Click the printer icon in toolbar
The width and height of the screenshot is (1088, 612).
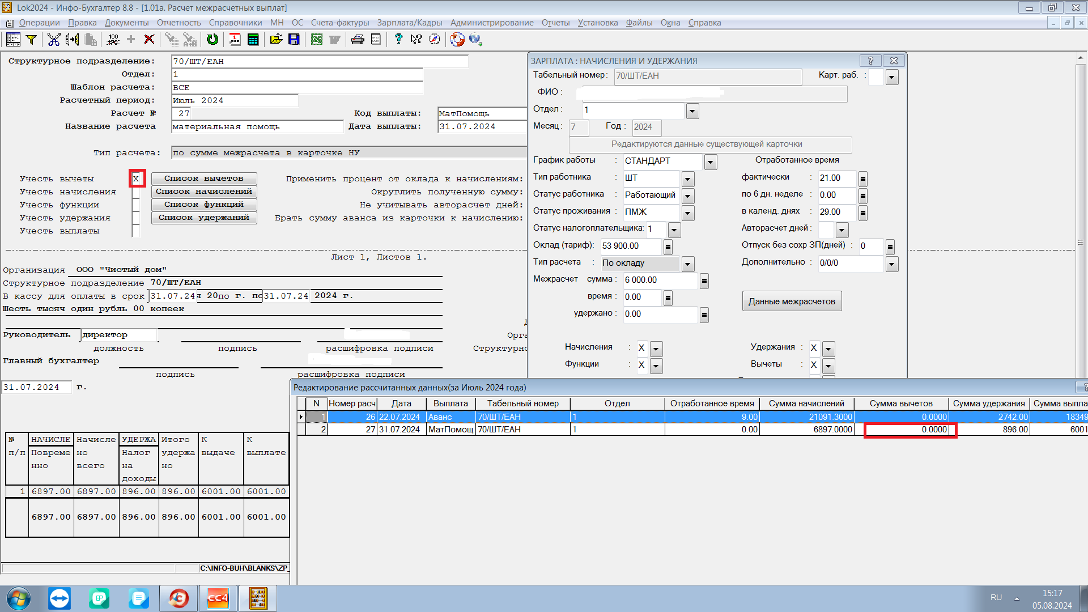[358, 39]
